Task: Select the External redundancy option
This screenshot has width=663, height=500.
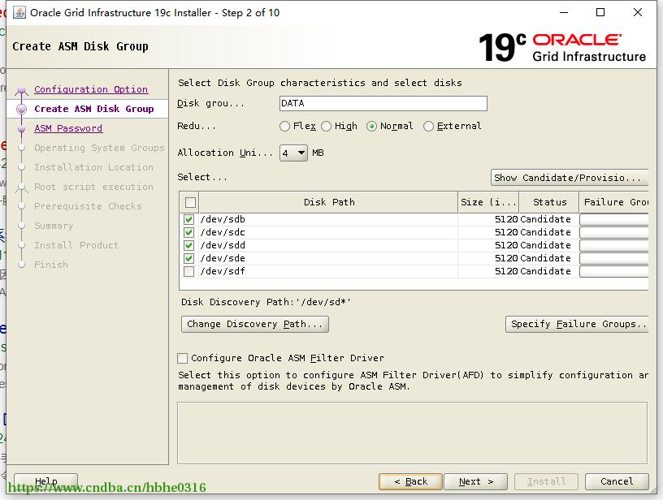Action: pos(428,127)
